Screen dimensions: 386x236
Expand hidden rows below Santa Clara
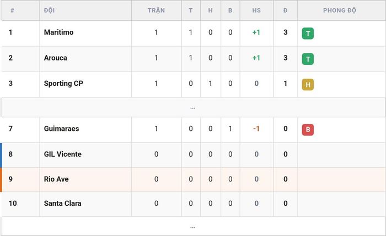[x=193, y=227]
